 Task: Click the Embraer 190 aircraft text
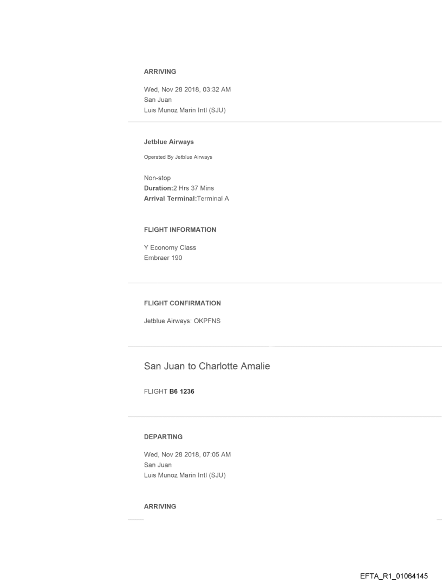pos(162,258)
